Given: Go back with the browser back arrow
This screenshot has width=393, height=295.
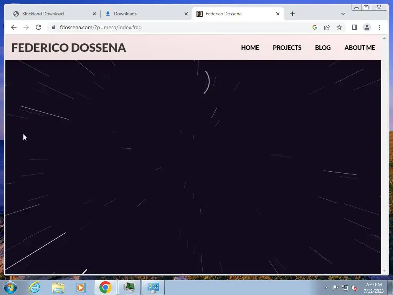Looking at the screenshot, I should point(14,27).
